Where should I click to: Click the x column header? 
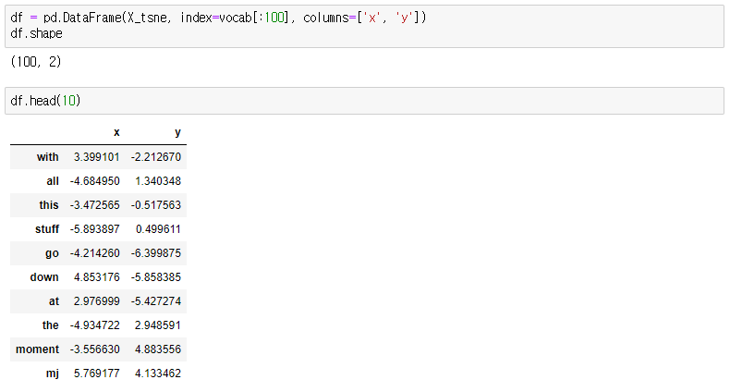click(116, 133)
